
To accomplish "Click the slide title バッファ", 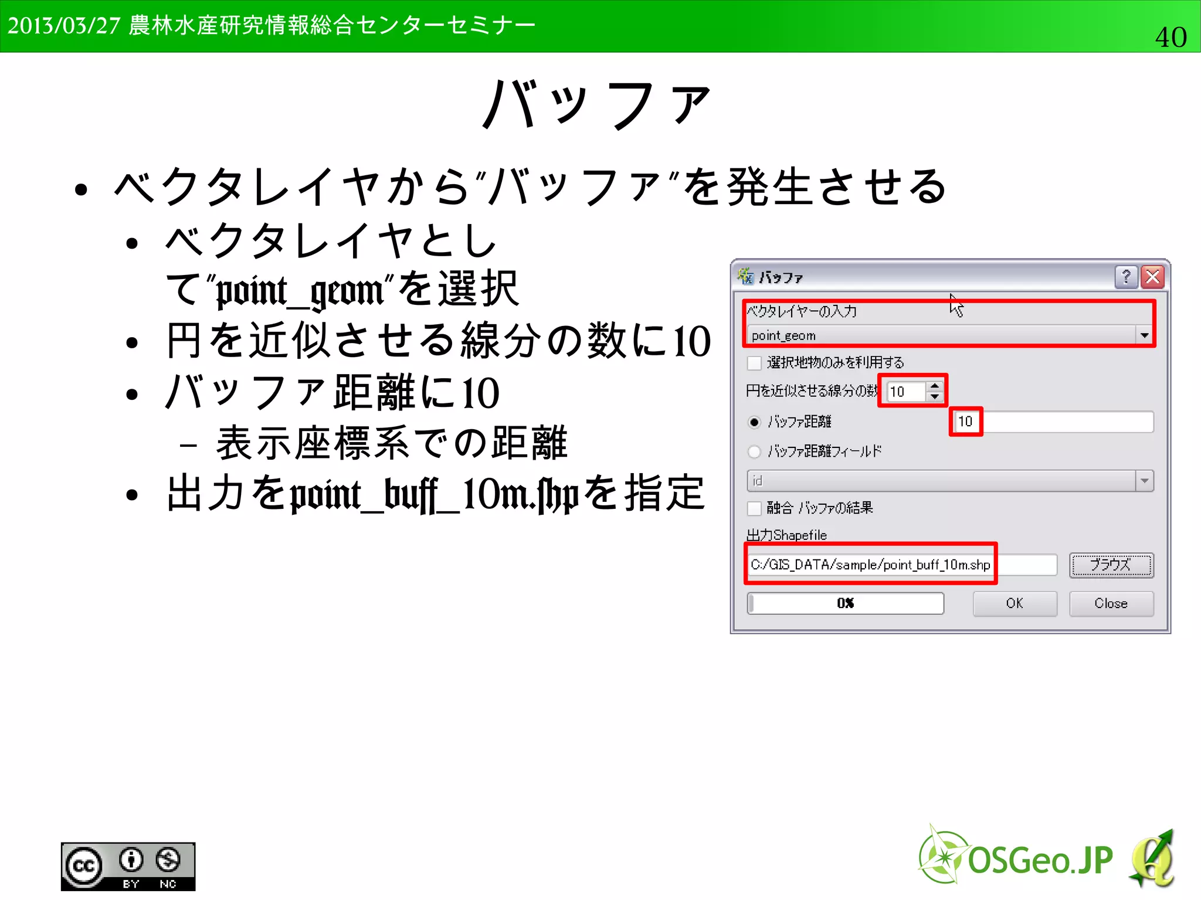I will pyautogui.click(x=596, y=105).
